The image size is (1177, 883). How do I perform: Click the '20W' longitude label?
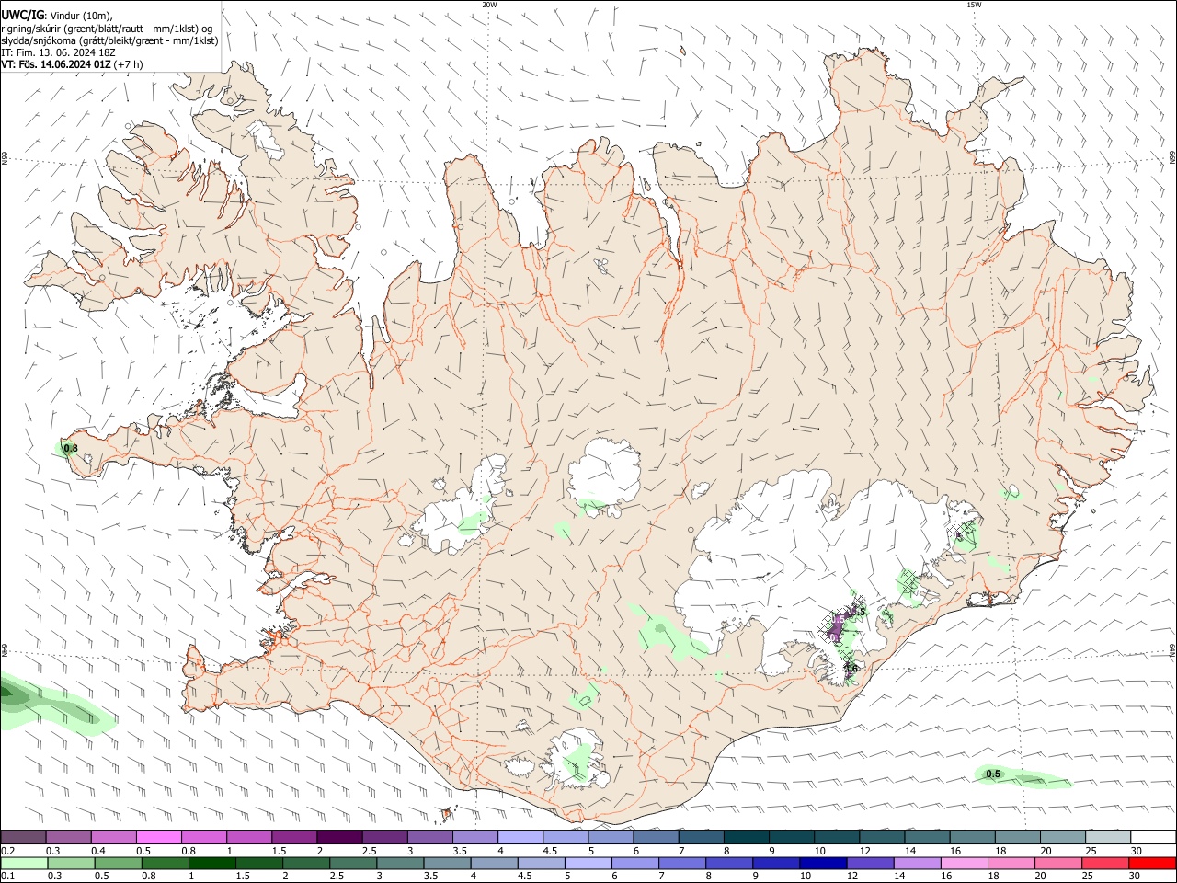click(489, 5)
